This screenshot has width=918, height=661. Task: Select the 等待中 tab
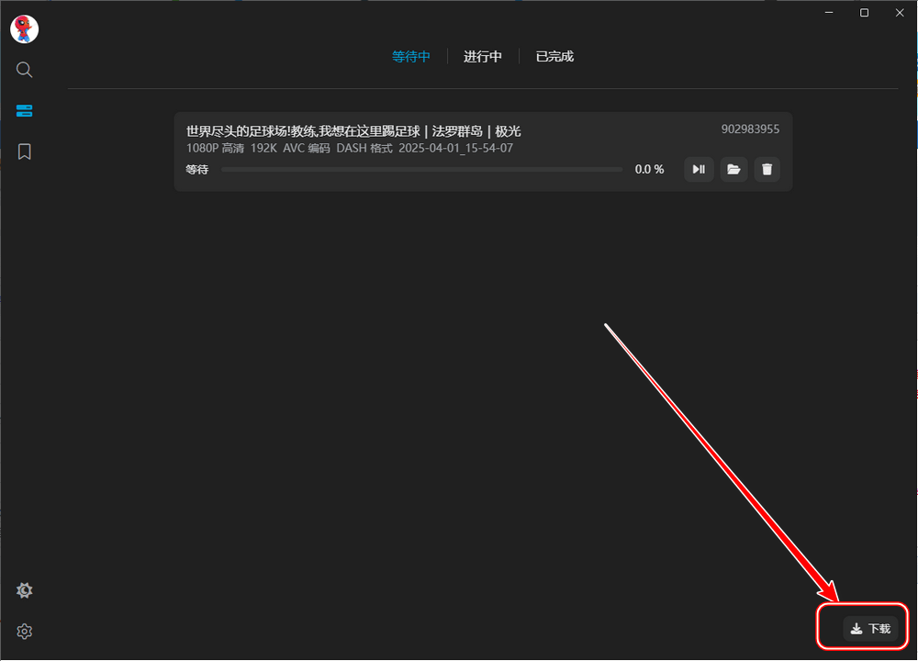coord(411,56)
